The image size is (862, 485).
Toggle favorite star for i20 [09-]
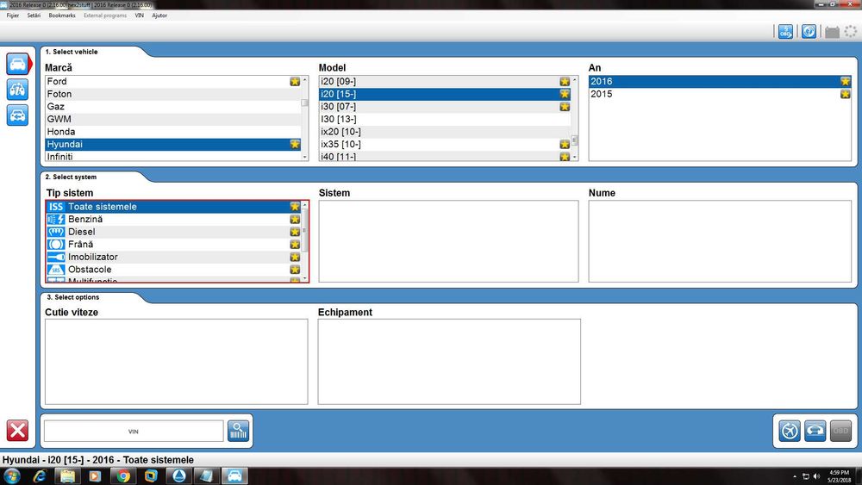(565, 81)
